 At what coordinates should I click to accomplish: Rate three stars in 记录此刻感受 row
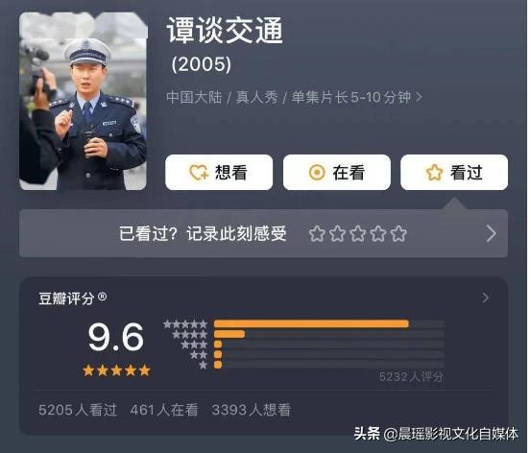(x=358, y=233)
